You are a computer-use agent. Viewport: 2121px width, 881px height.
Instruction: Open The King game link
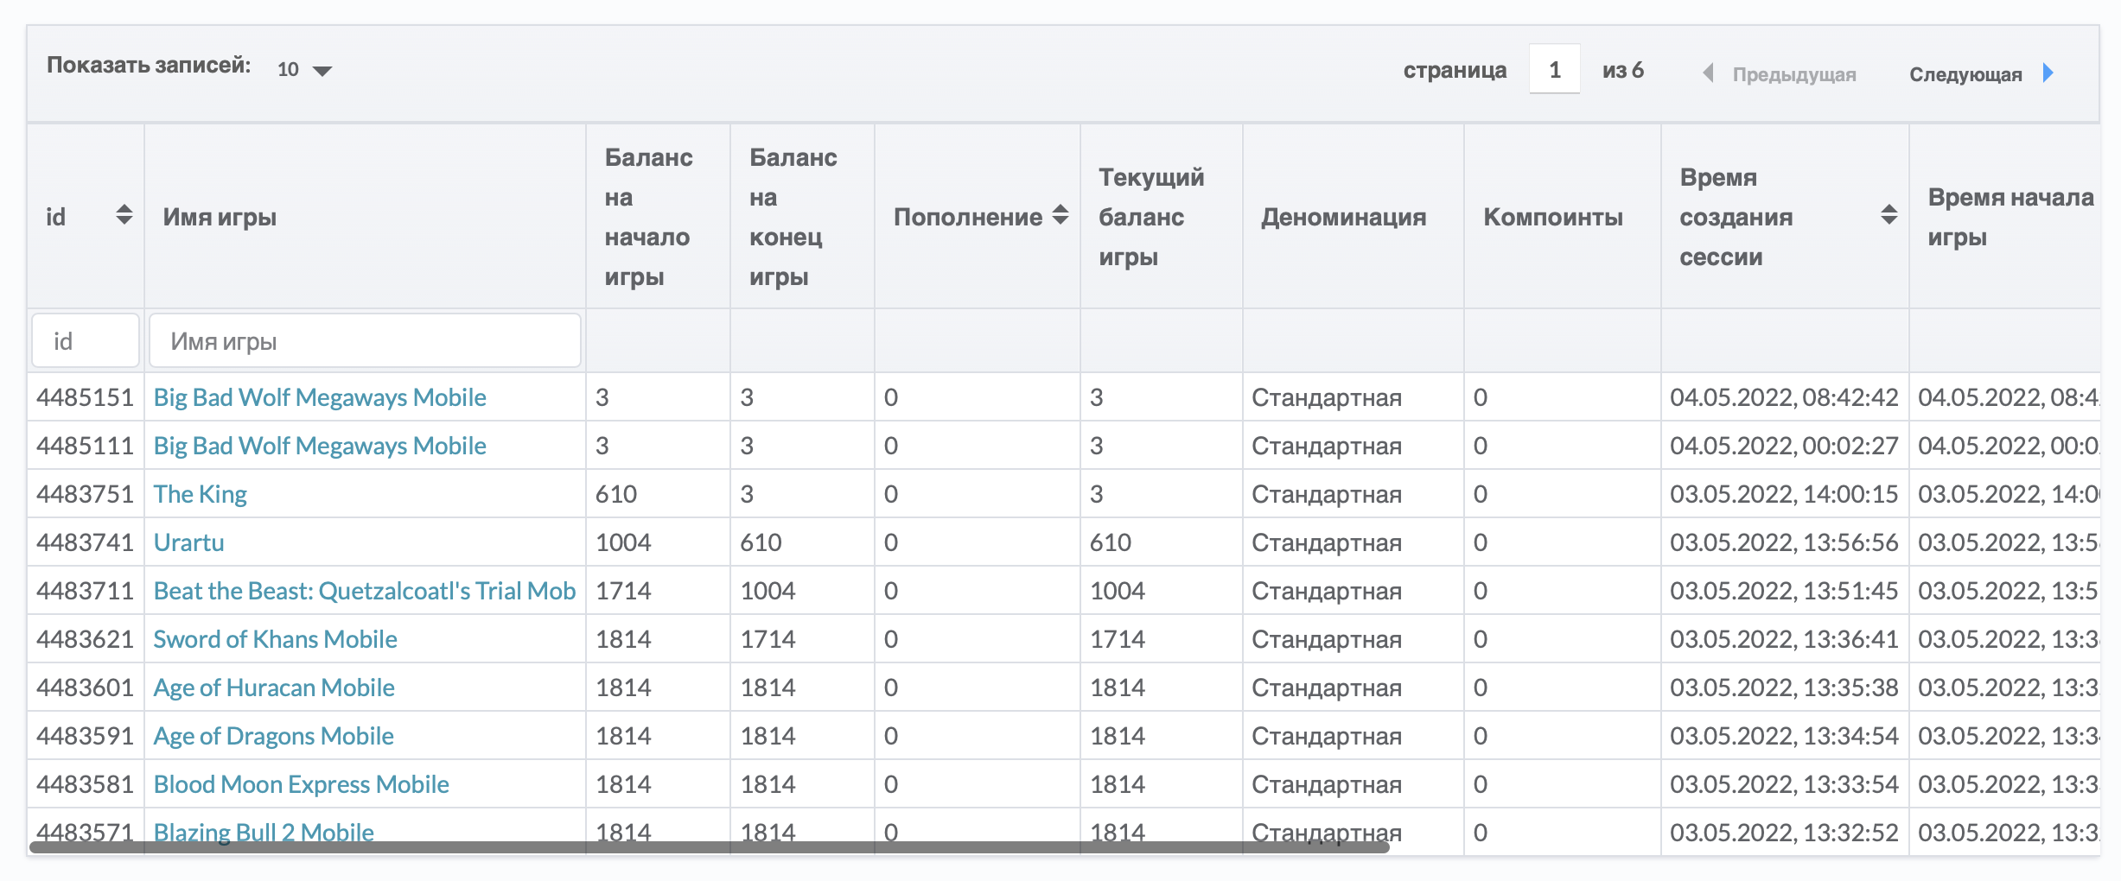(x=200, y=494)
